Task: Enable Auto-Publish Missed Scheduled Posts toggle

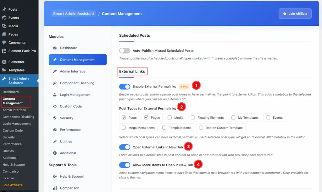Action: (125, 51)
